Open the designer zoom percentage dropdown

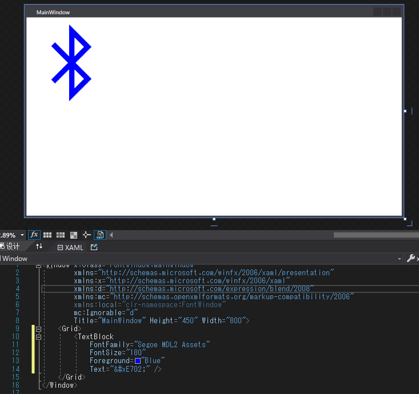(x=22, y=235)
